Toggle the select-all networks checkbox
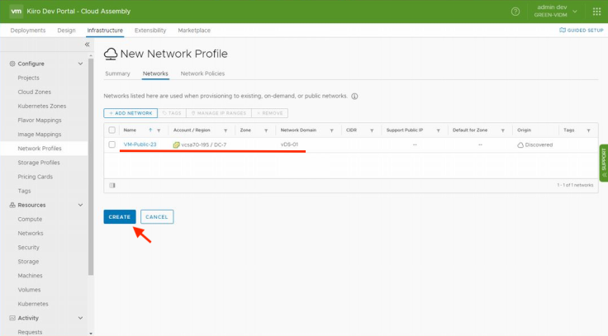 112,130
